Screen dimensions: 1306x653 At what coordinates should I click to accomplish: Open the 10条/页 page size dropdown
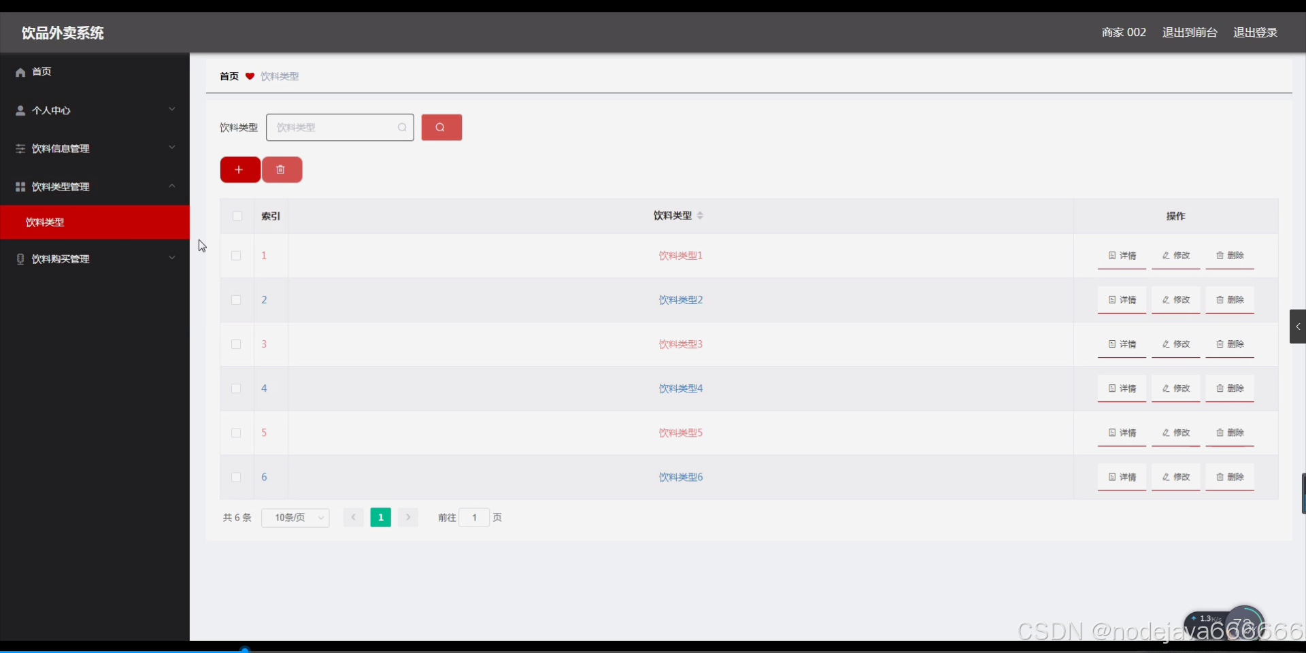(x=295, y=518)
